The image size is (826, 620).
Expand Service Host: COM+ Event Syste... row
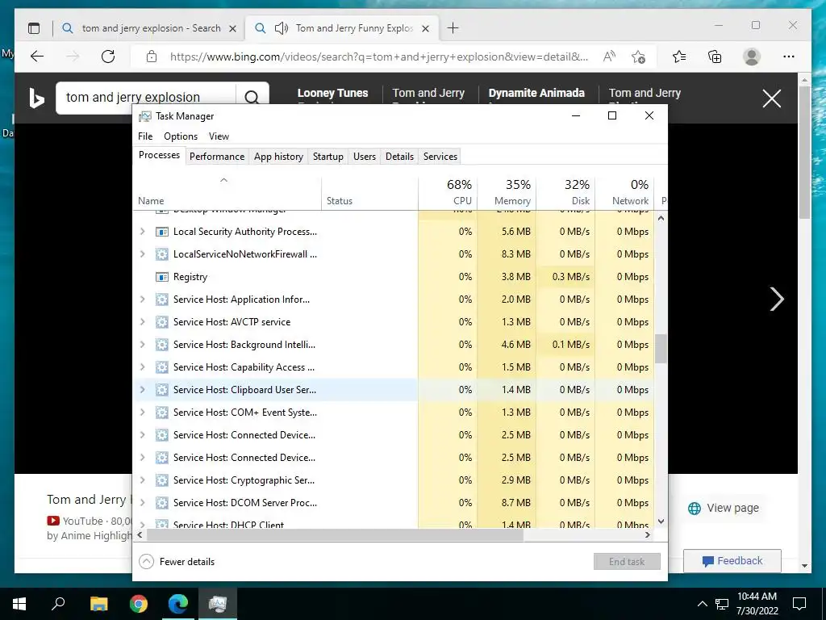click(142, 413)
